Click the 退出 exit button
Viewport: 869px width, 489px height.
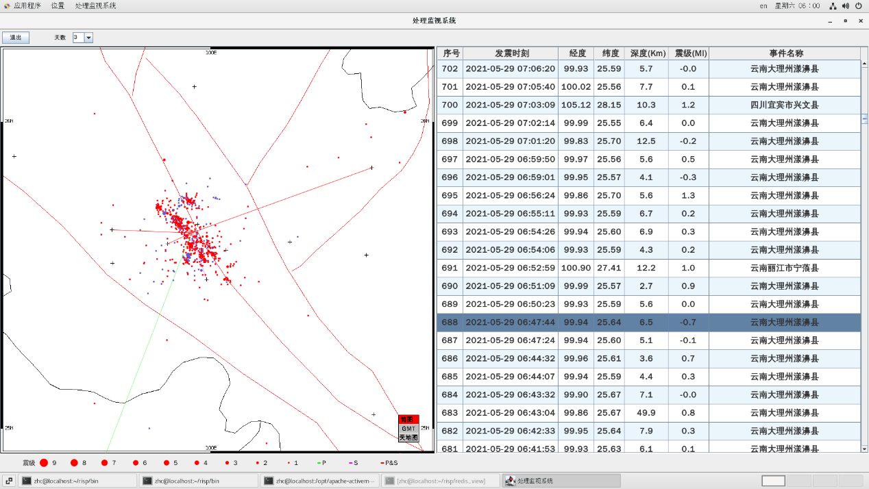point(16,38)
